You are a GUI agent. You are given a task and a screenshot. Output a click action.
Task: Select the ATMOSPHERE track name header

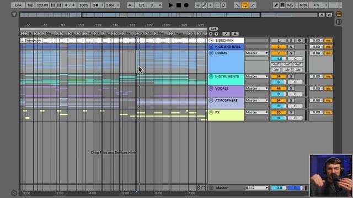point(226,103)
